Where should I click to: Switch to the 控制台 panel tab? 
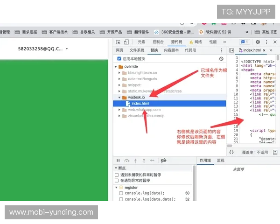click(x=158, y=42)
